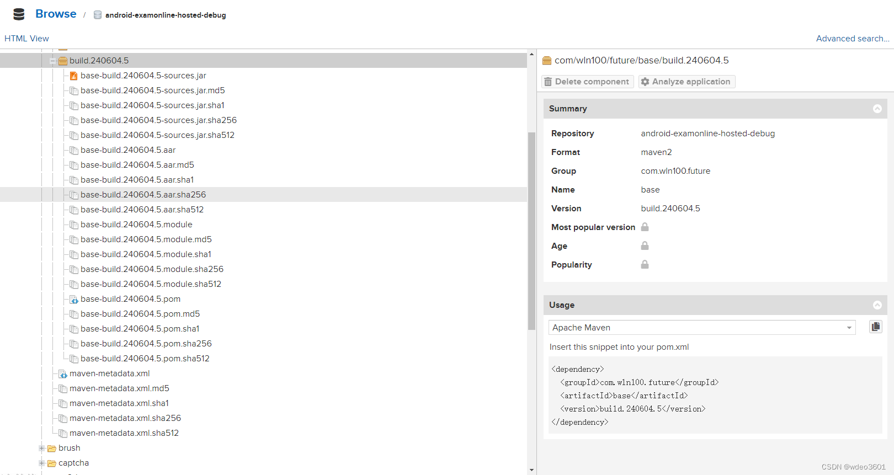
Task: Click the copy-to-clipboard icon next to Apache Maven
Action: click(876, 327)
